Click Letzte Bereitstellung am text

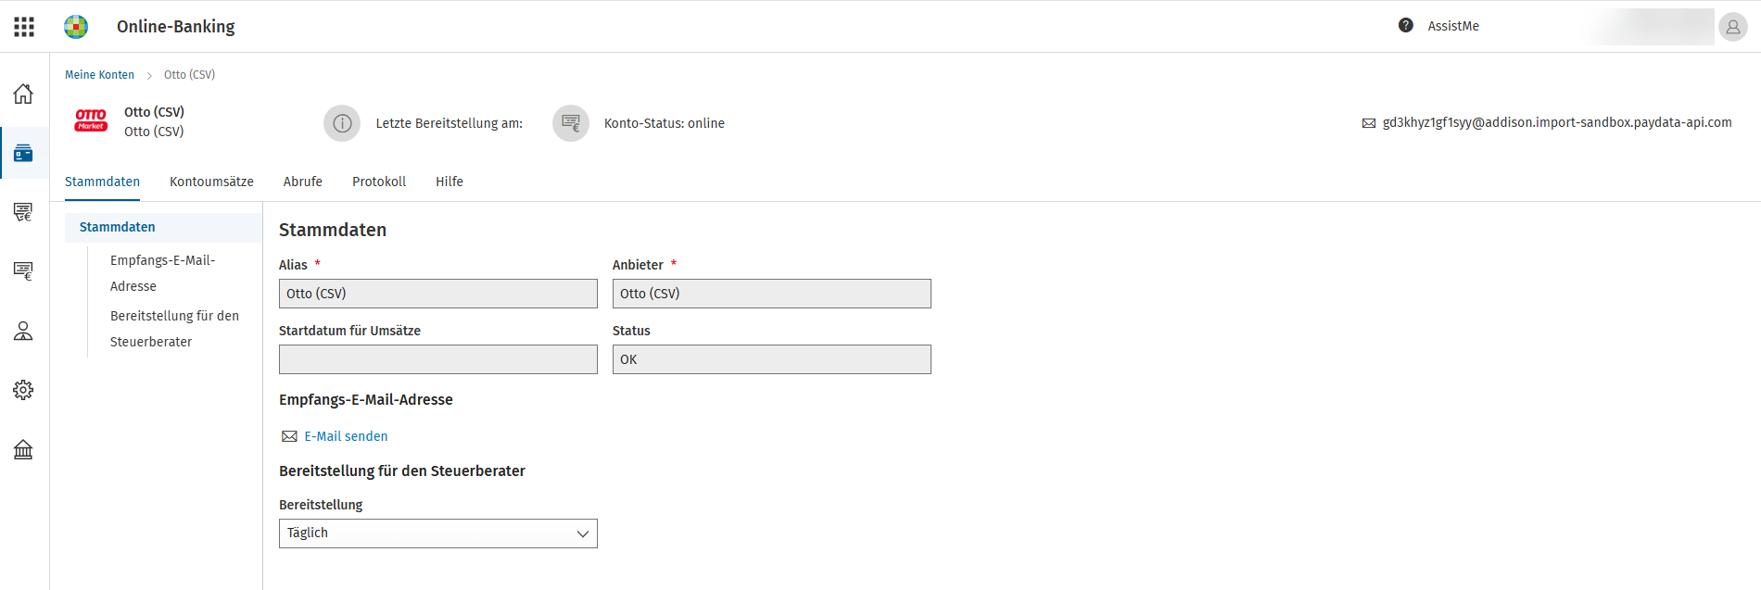pos(449,123)
